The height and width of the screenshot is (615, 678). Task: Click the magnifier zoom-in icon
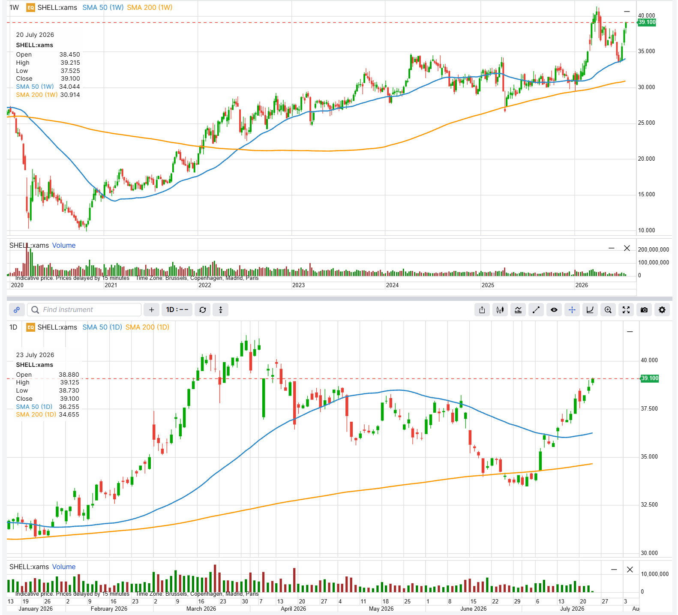(608, 309)
